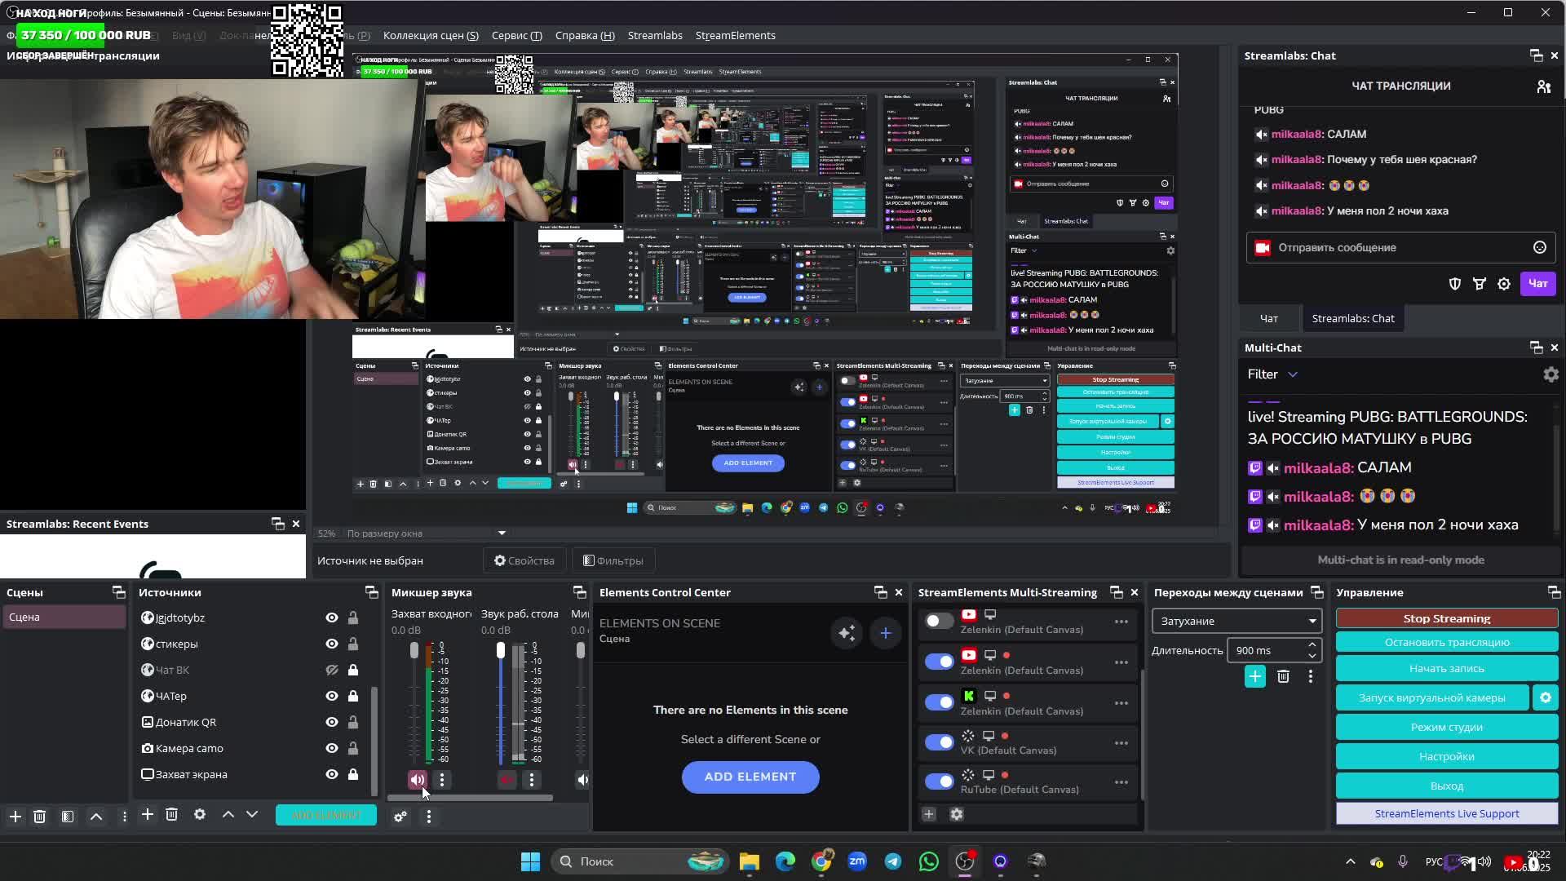The width and height of the screenshot is (1566, 881).
Task: Open more options for Kick Zelenkin destination
Action: pos(1121,703)
